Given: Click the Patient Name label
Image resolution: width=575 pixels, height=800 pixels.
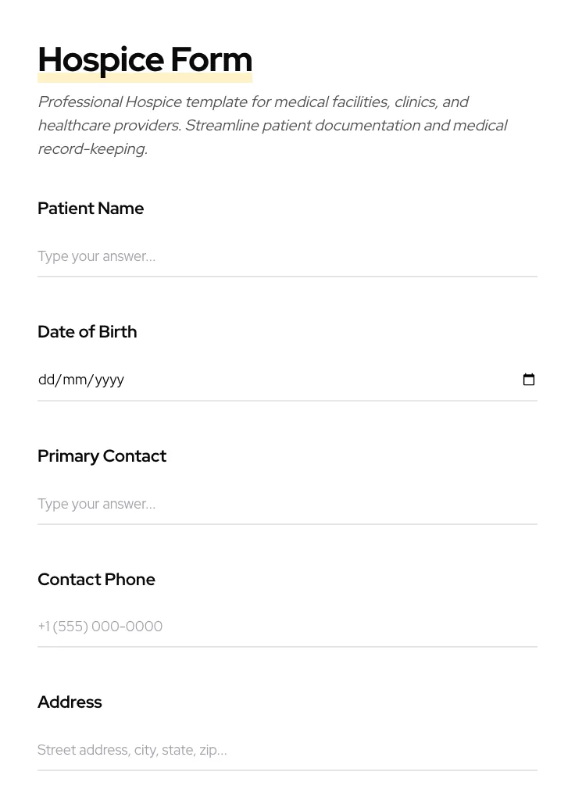Looking at the screenshot, I should 91,209.
